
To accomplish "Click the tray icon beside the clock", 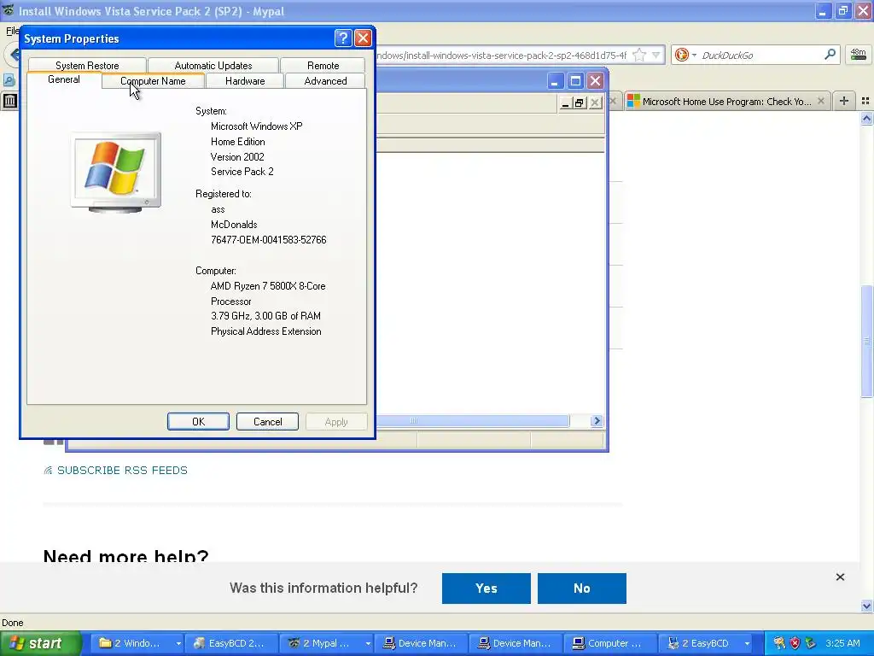I will coord(811,643).
